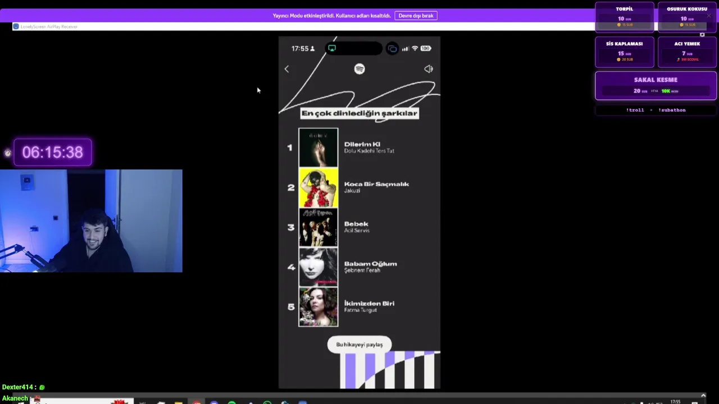Click the TORPİL goal card

pyautogui.click(x=624, y=17)
